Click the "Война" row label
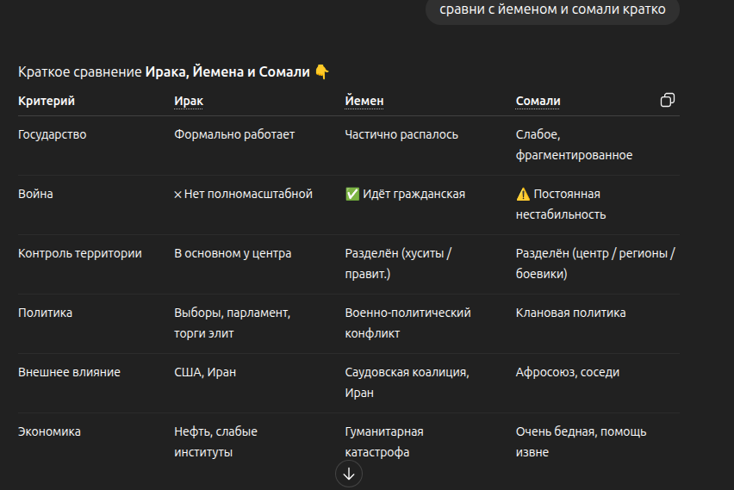The width and height of the screenshot is (734, 490). [35, 194]
